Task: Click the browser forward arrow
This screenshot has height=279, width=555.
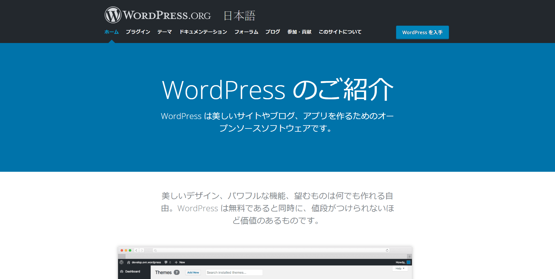Action: pyautogui.click(x=142, y=250)
